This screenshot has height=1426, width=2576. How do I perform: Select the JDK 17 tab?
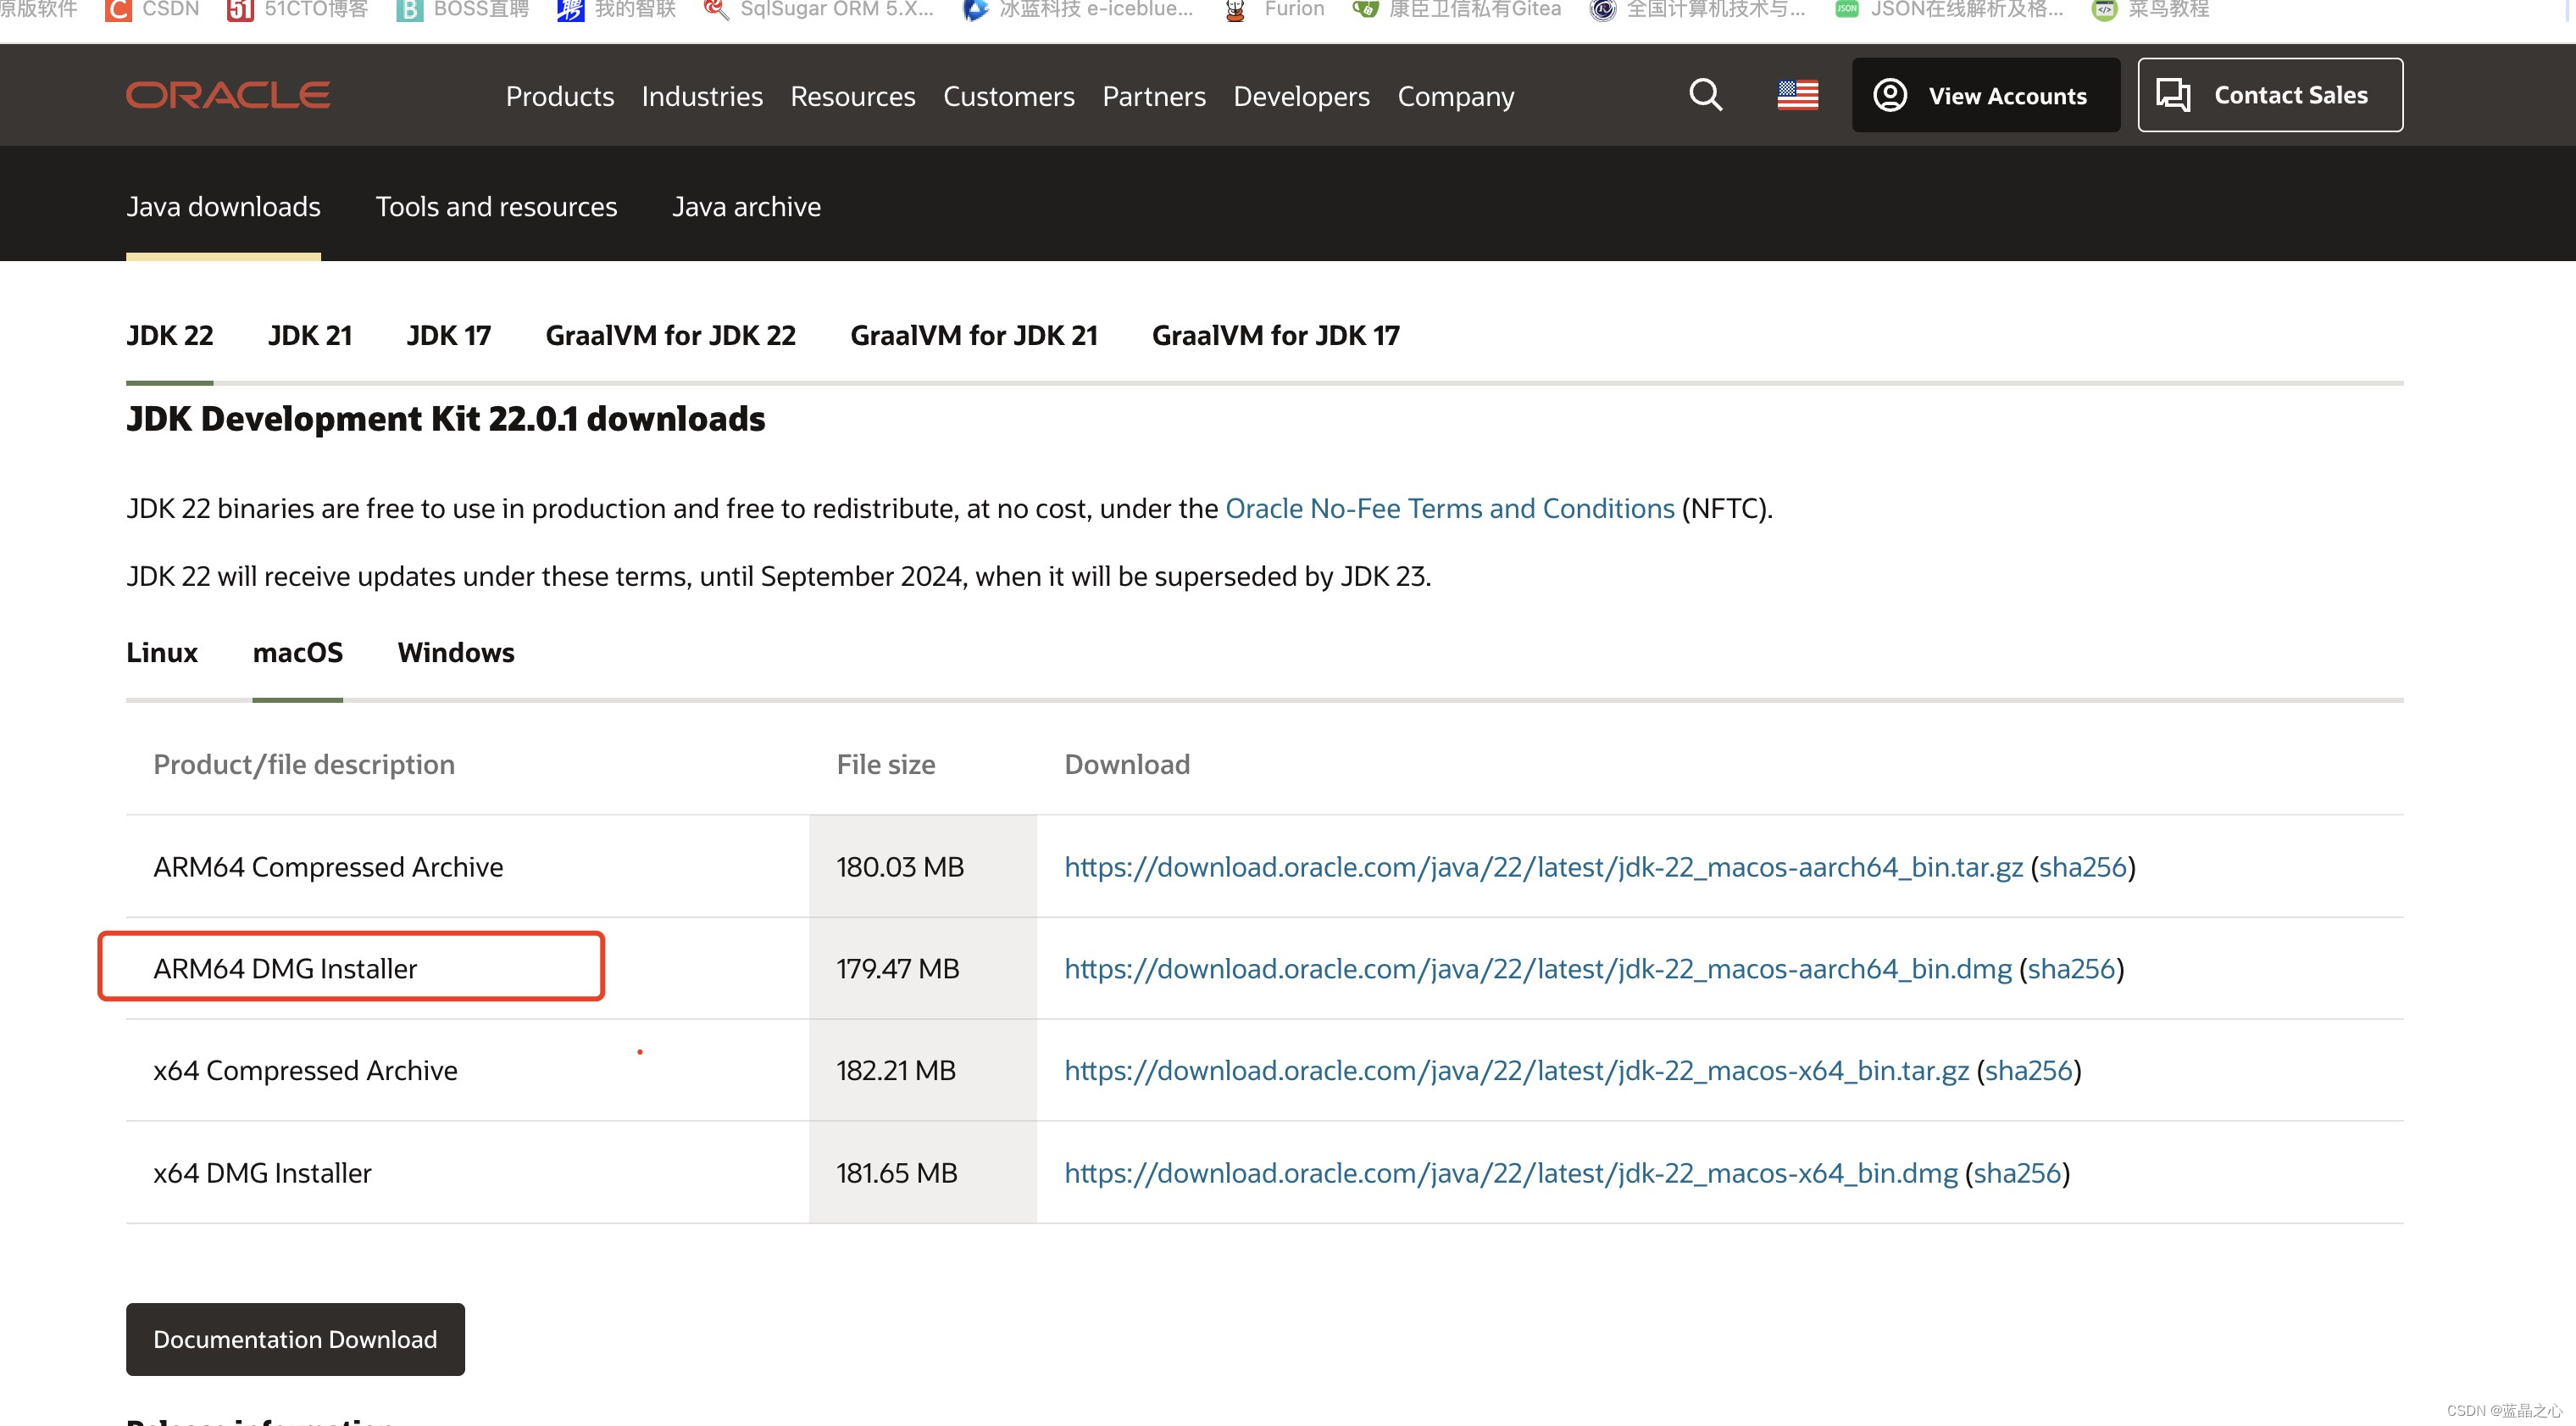(x=449, y=335)
